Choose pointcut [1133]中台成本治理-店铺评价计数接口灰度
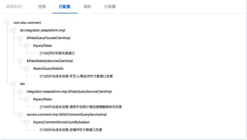247x140 pixels. coord(71,130)
